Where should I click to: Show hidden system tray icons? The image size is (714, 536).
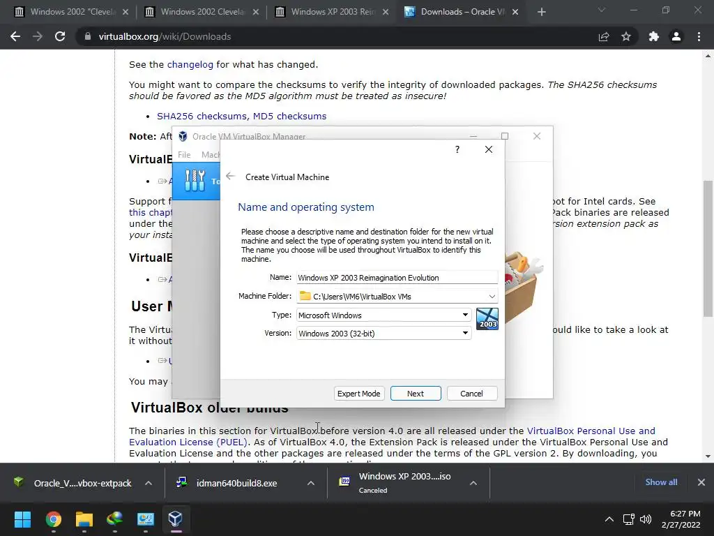click(609, 519)
